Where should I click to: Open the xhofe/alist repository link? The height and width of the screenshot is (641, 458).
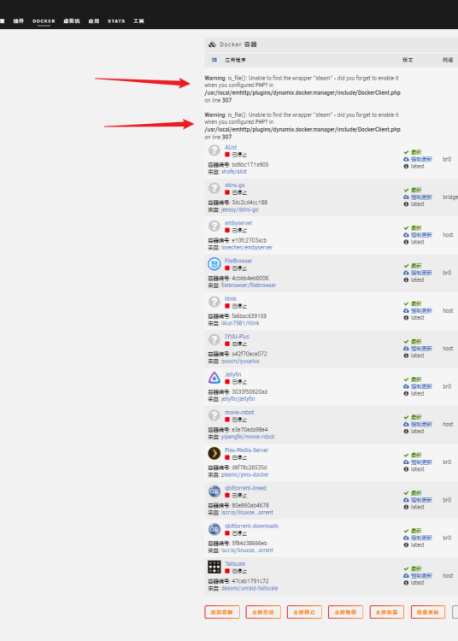point(233,172)
